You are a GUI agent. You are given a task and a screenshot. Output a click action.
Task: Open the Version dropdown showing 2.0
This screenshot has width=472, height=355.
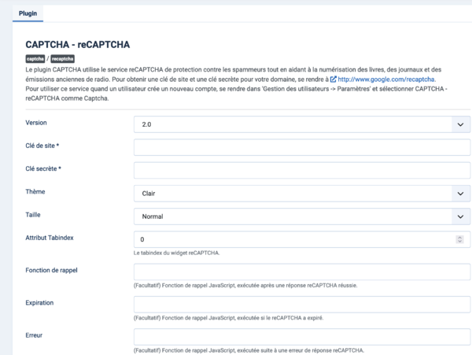pyautogui.click(x=302, y=124)
